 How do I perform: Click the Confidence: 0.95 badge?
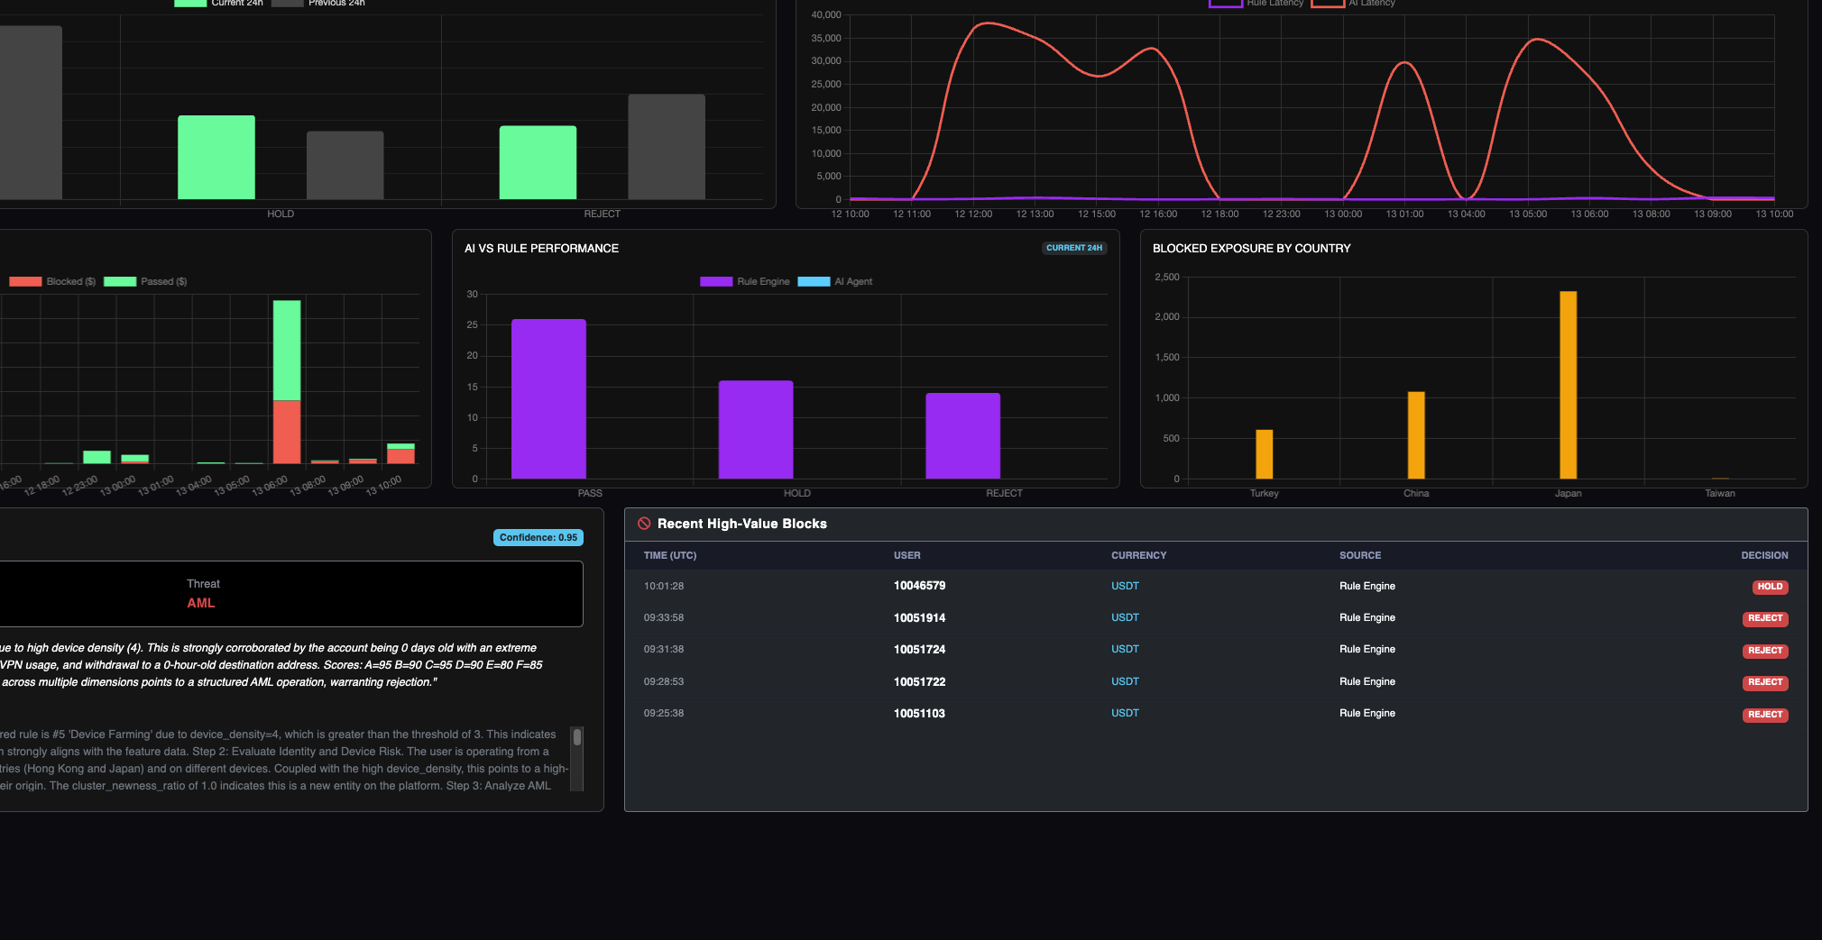point(538,537)
